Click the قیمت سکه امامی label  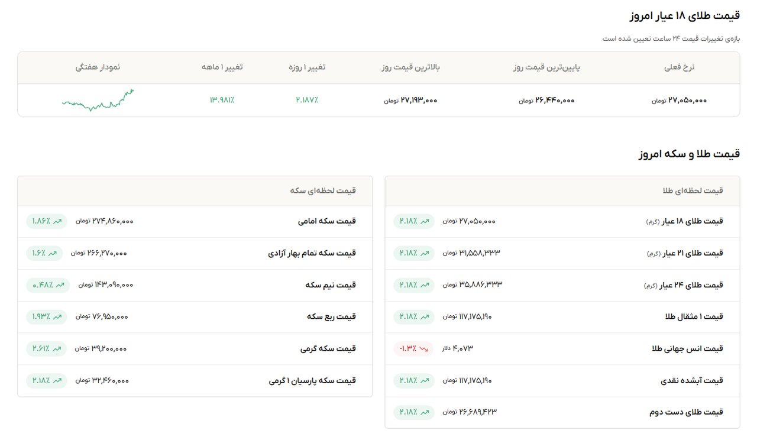[327, 221]
